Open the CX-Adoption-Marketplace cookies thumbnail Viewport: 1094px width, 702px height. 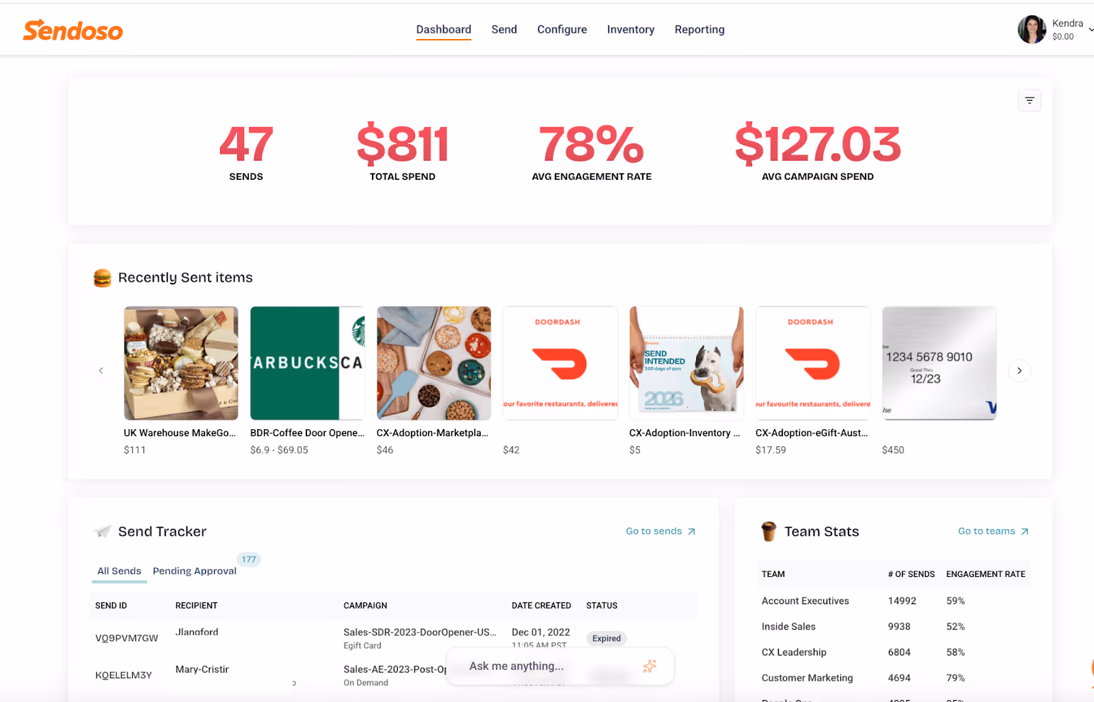[x=434, y=363]
